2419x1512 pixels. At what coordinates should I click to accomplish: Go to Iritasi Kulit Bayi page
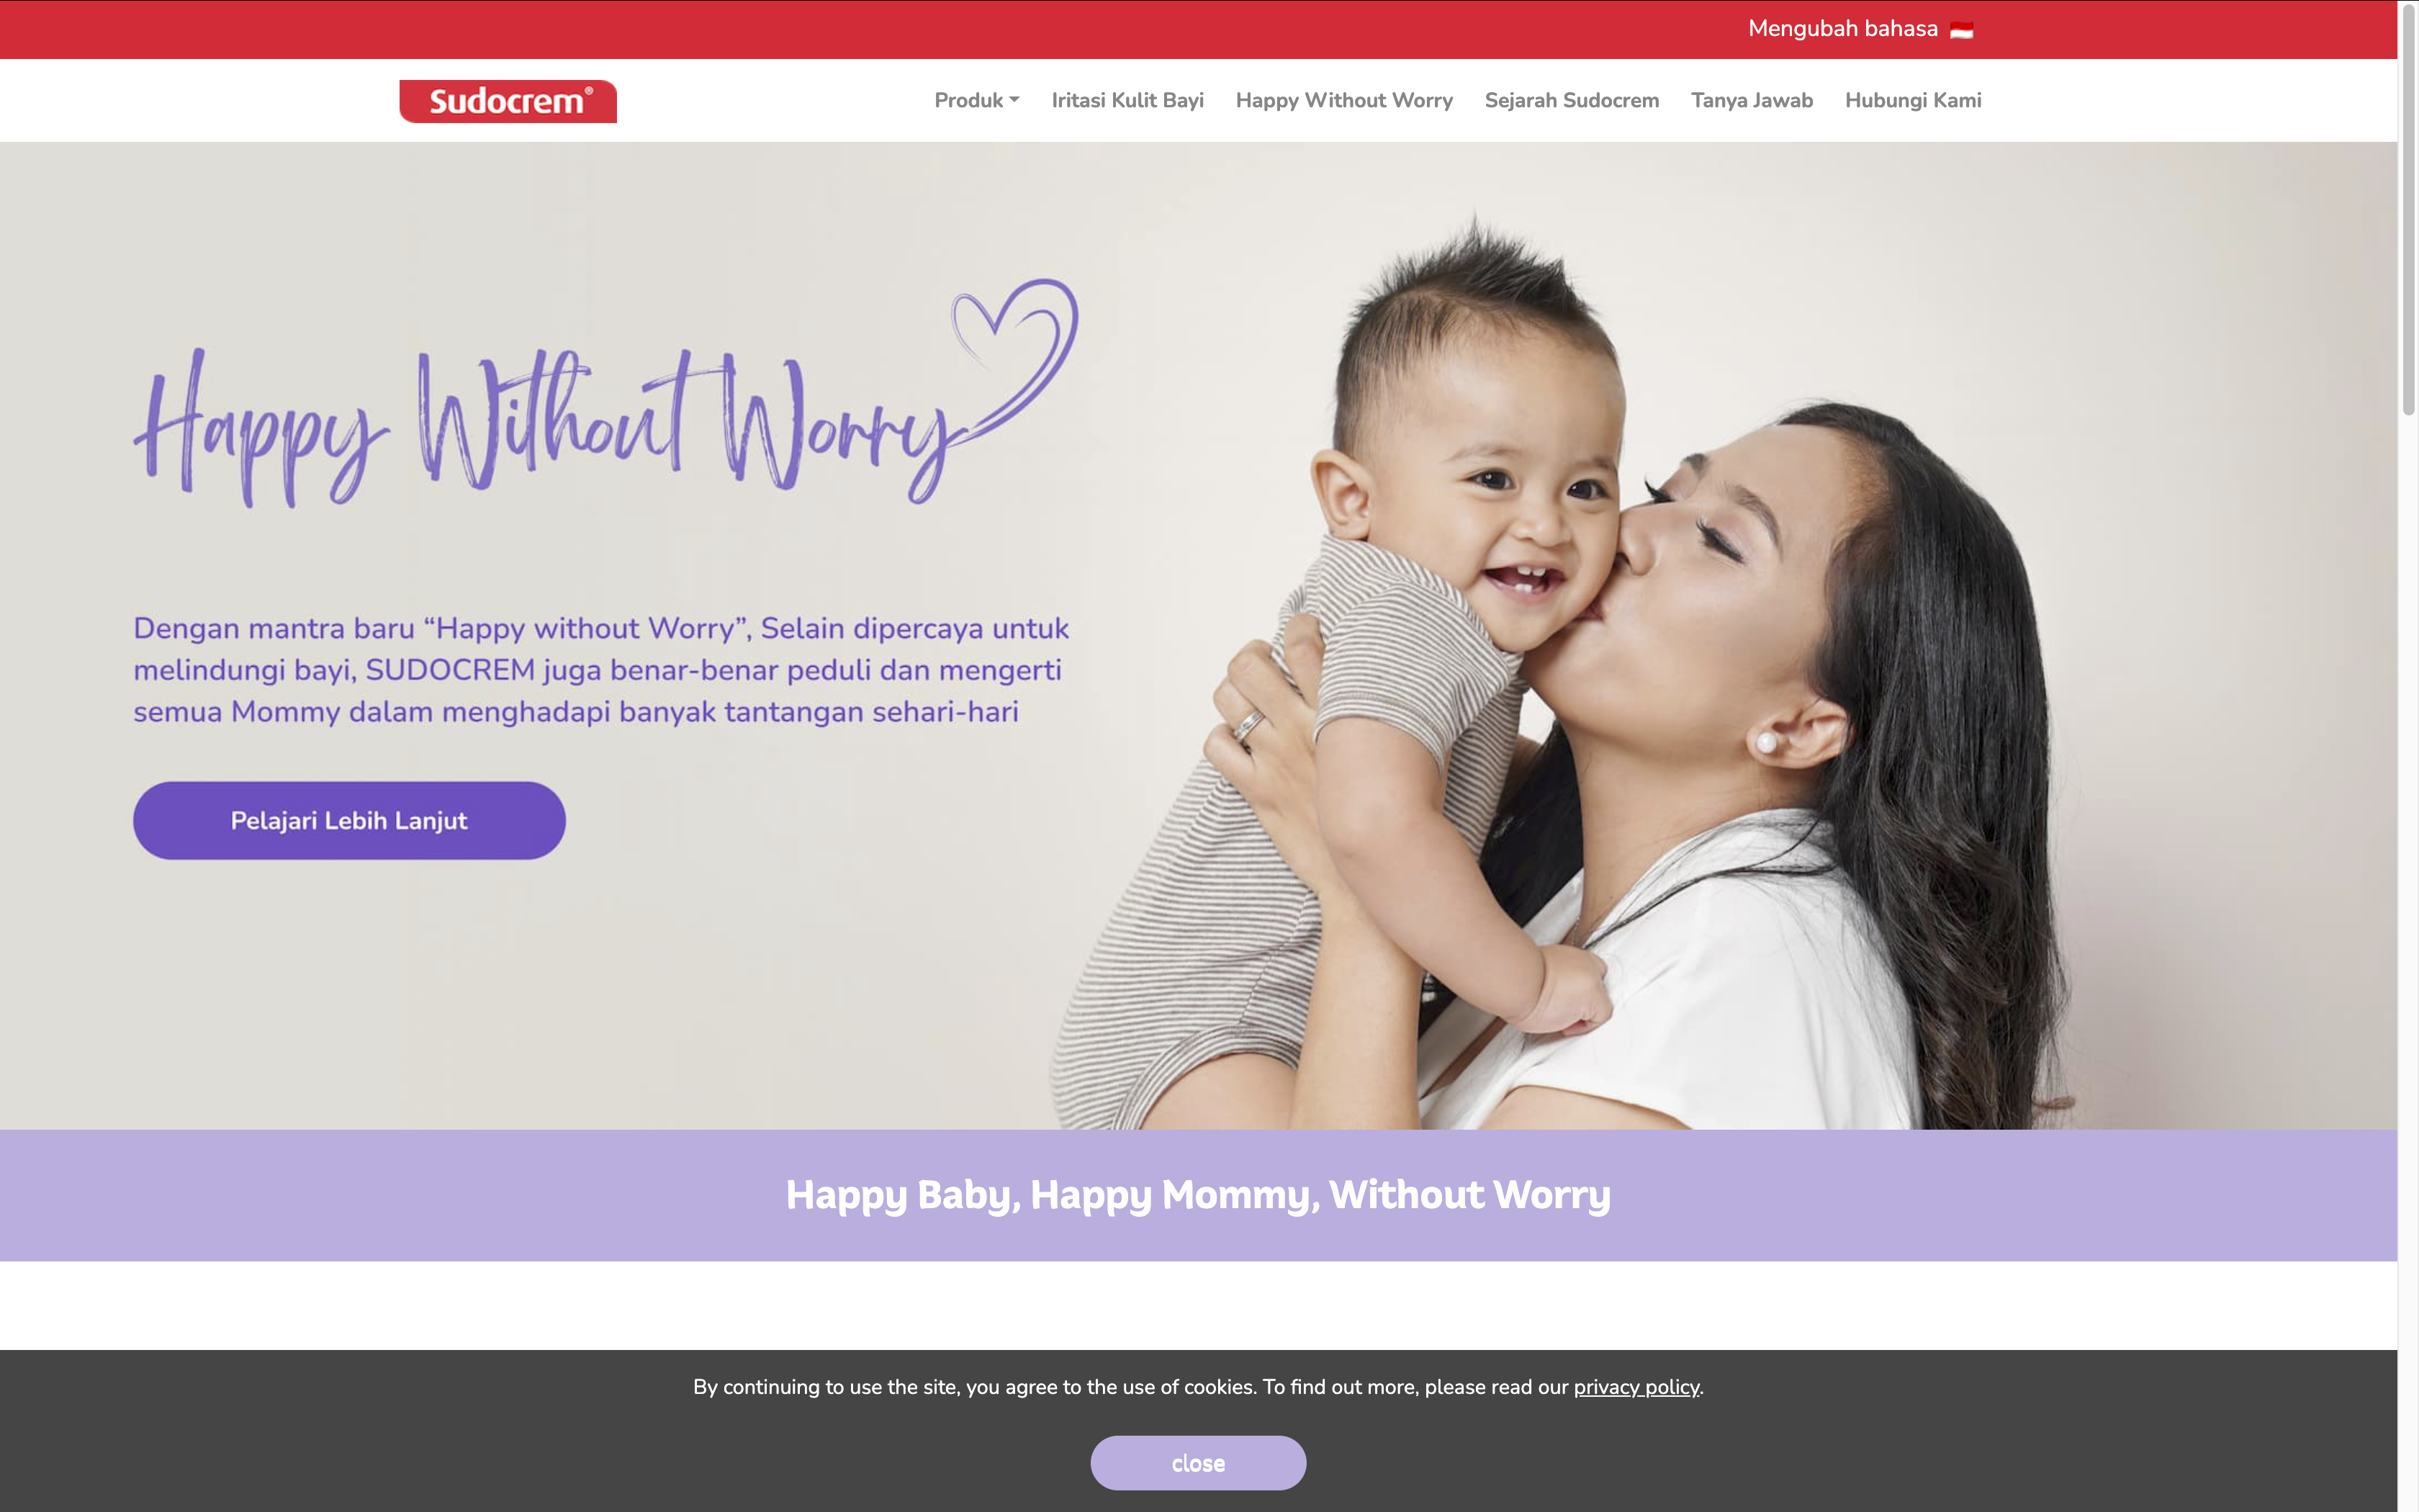tap(1127, 100)
